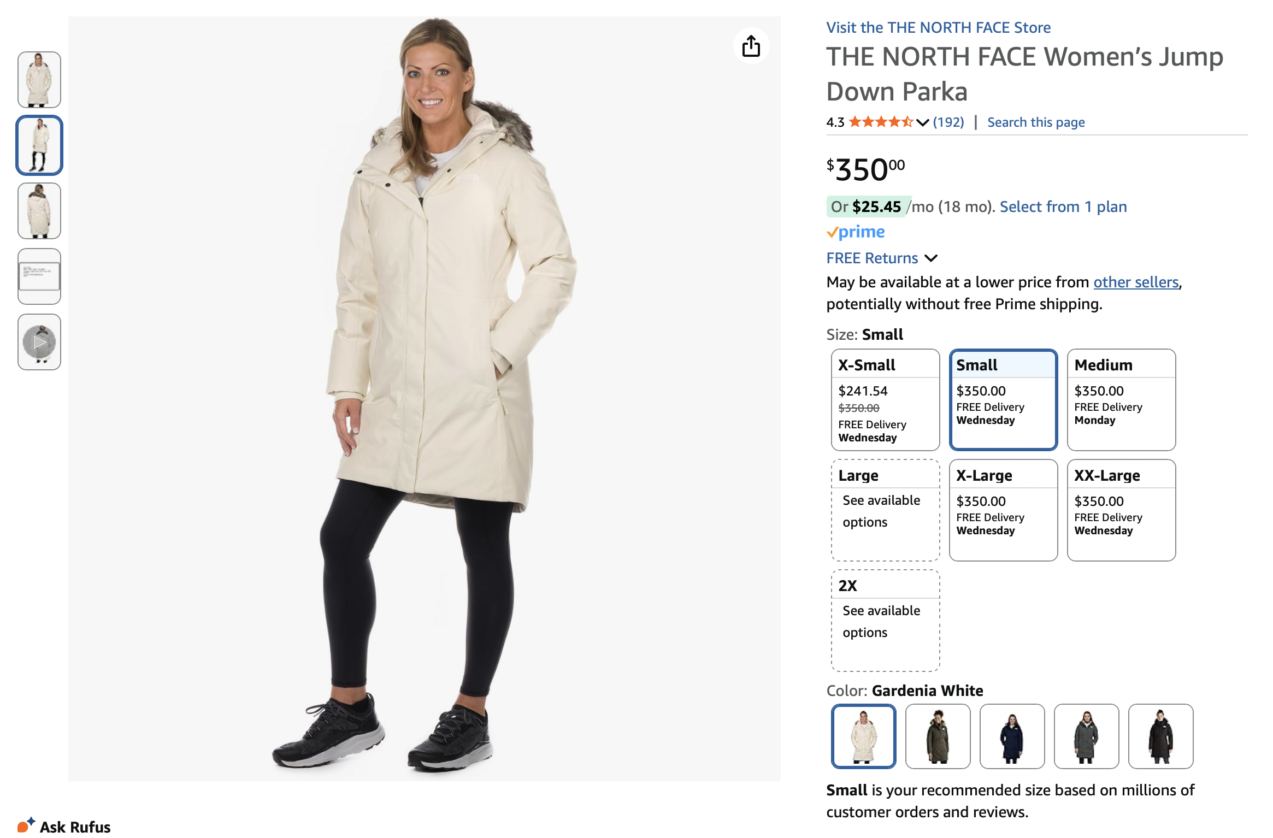1273x838 pixels.
Task: Select the navy blue parka color swatch
Action: [x=1012, y=736]
